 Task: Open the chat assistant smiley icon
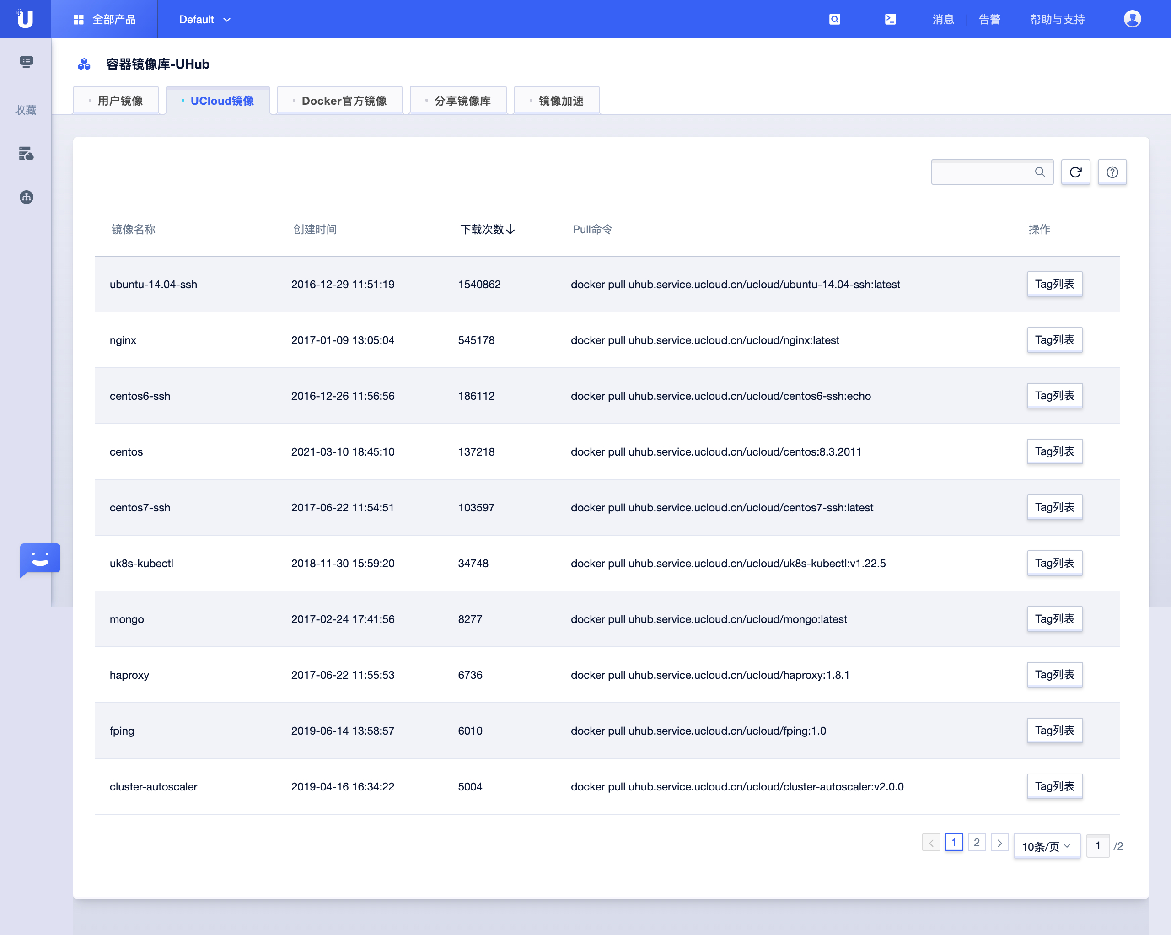tap(40, 560)
